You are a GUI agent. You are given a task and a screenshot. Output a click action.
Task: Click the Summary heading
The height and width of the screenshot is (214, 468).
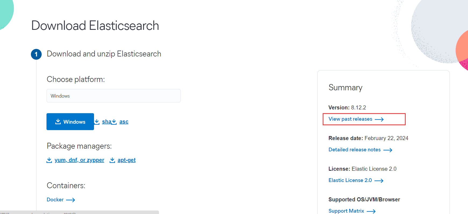click(345, 88)
